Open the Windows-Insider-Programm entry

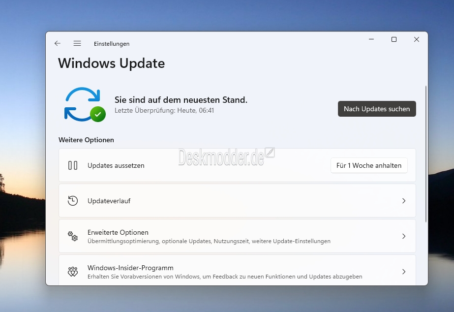(x=237, y=270)
